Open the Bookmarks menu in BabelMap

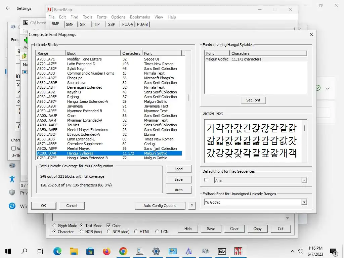point(140,17)
